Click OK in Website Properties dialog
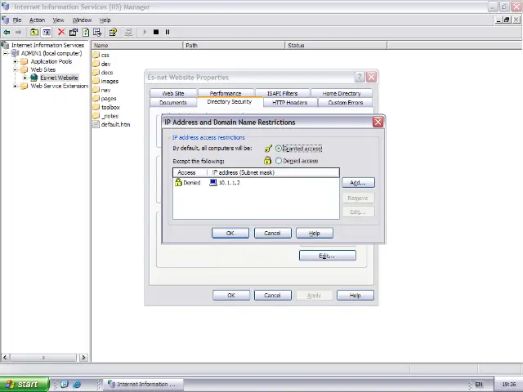The width and height of the screenshot is (523, 392). (231, 296)
